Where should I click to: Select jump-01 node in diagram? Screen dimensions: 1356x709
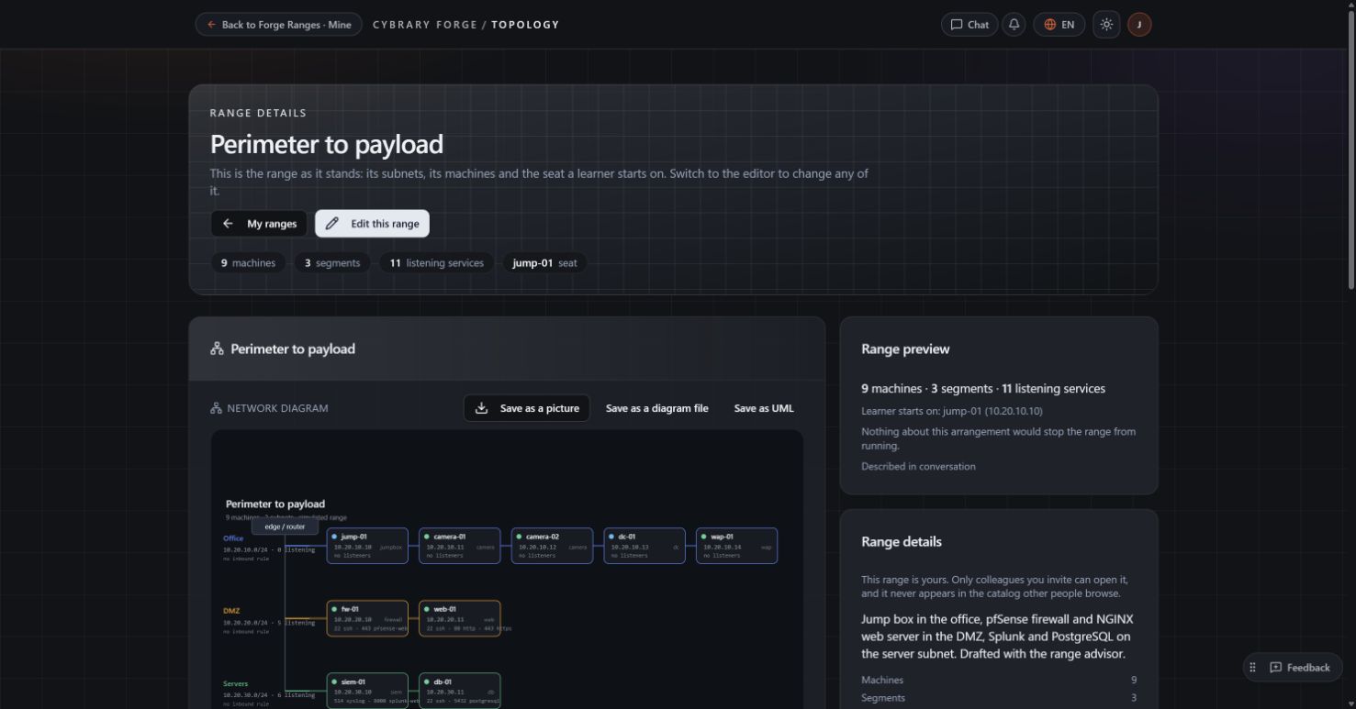(x=367, y=546)
